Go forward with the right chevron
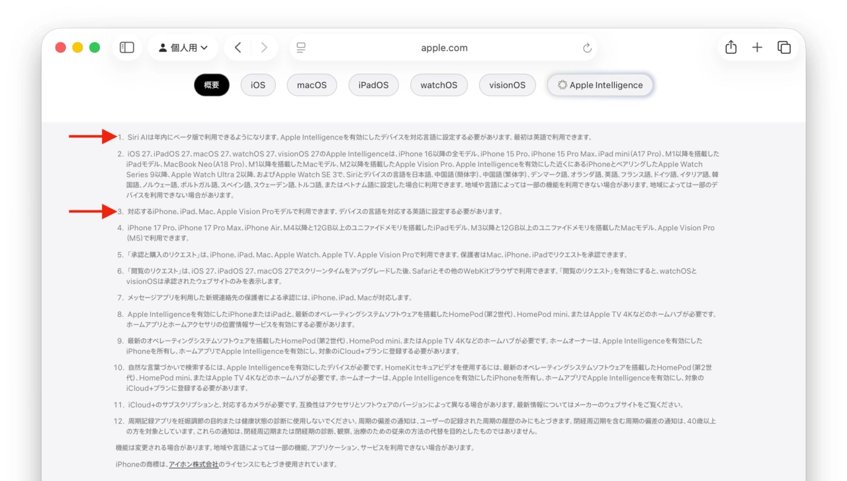The height and width of the screenshot is (481, 847). [264, 48]
